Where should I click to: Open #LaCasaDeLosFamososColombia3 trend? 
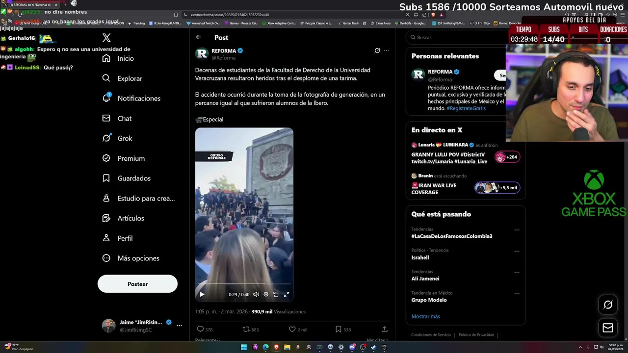(451, 236)
